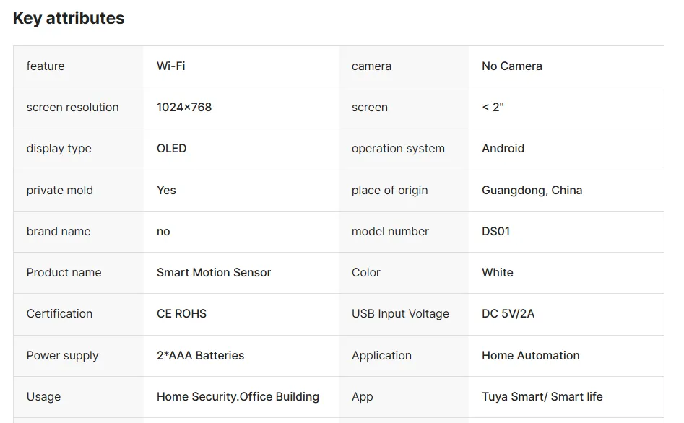Viewport: 684px width, 423px height.
Task: Click the CE ROHS certification value
Action: coord(181,314)
